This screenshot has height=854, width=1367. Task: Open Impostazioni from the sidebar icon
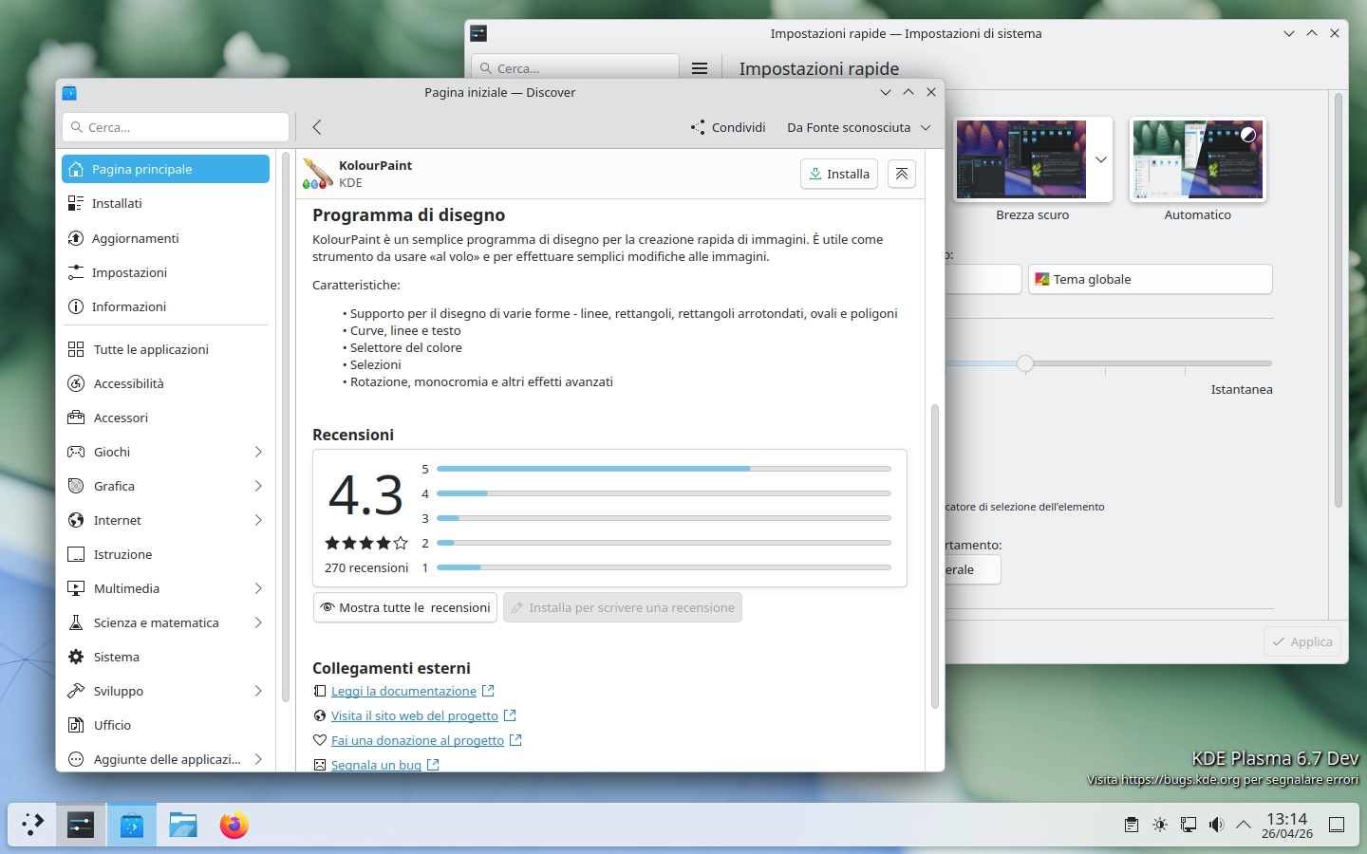click(77, 272)
